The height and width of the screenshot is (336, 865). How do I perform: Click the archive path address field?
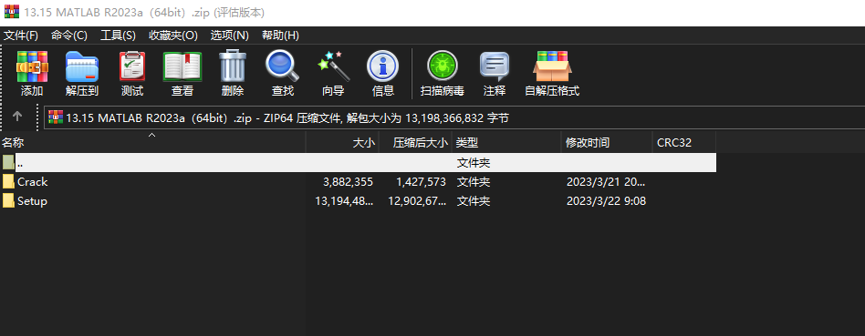pos(454,117)
